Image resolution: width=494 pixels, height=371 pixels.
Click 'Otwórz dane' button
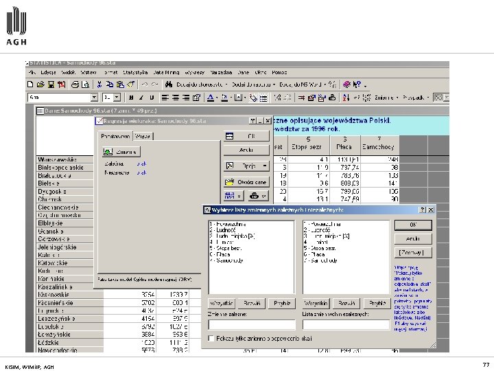[x=247, y=182]
